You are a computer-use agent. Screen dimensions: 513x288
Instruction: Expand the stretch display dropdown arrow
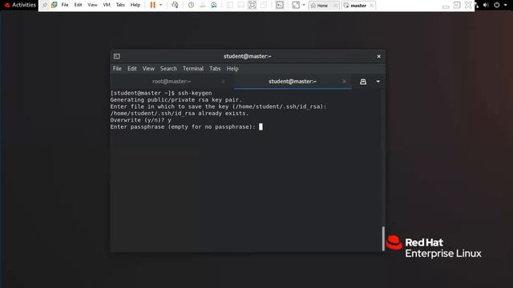click(304, 5)
